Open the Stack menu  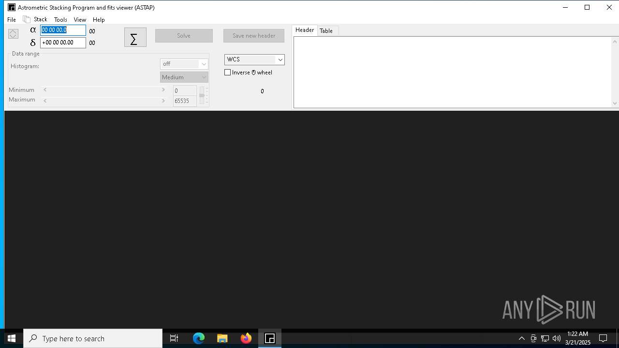(x=41, y=20)
